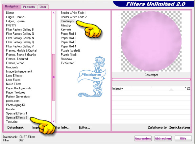
Task: Click Abbrechen to cancel
Action: click(163, 138)
